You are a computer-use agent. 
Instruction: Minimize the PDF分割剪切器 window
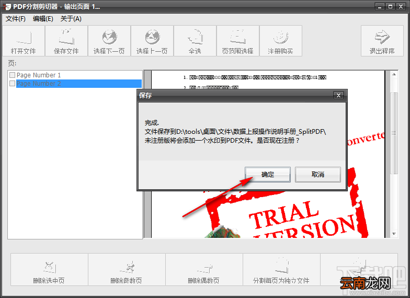tap(380, 7)
